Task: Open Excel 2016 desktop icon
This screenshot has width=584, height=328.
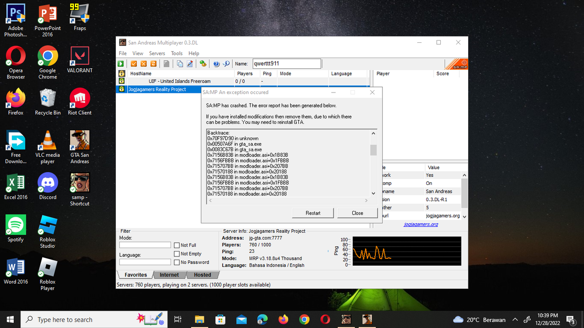Action: 16,187
